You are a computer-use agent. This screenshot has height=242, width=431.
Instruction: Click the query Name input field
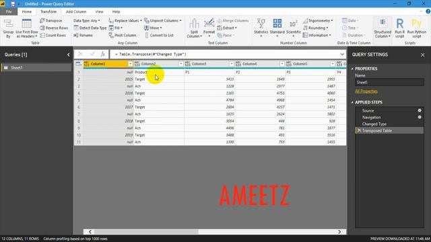[x=389, y=82]
